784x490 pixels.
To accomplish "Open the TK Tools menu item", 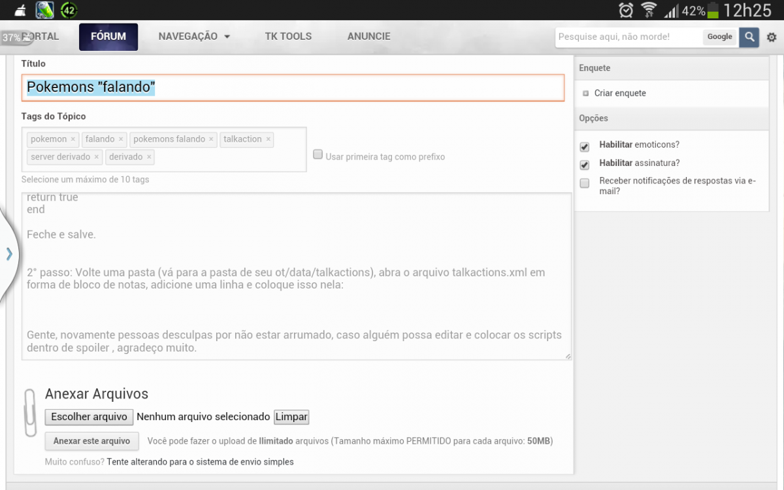I will click(288, 37).
